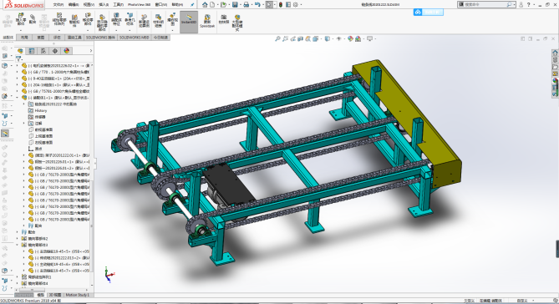
Task: Collapse the 镜向零部件3 tree node
Action: point(17,245)
